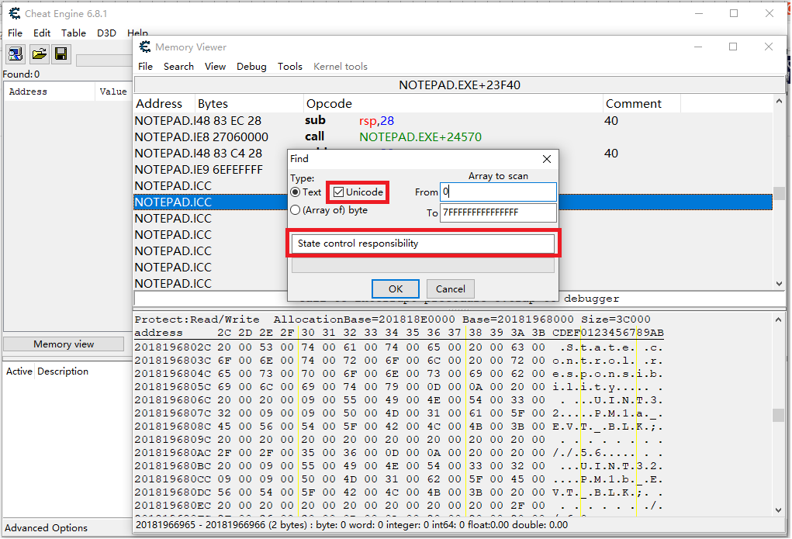This screenshot has width=792, height=539.
Task: Click the open folder icon in Cheat Engine toolbar
Action: pos(39,54)
